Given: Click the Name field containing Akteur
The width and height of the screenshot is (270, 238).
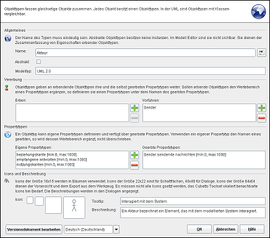Looking at the screenshot, I should (x=146, y=53).
